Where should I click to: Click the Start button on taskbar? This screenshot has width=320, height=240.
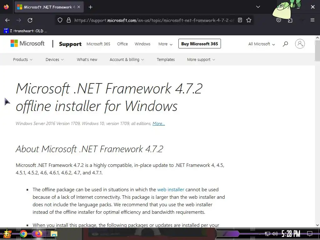(7, 234)
